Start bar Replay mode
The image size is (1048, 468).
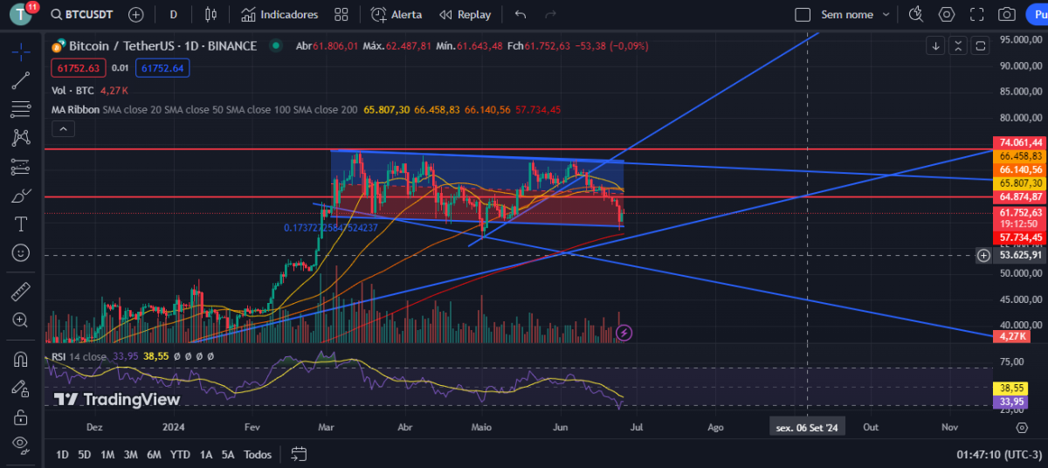click(465, 15)
